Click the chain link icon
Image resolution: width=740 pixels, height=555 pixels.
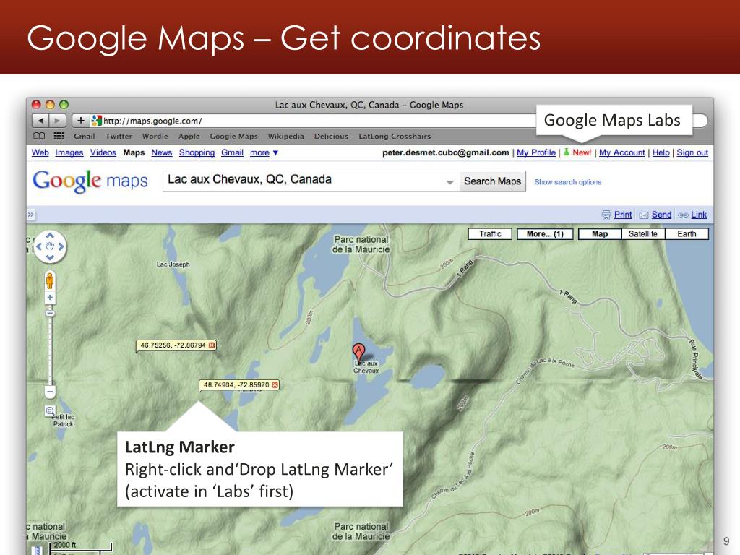[x=683, y=215]
